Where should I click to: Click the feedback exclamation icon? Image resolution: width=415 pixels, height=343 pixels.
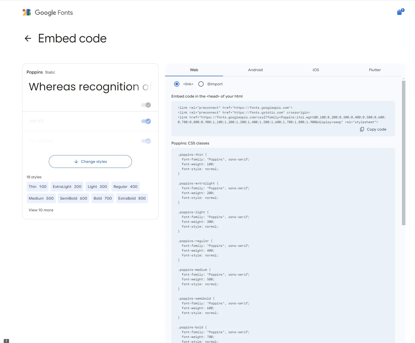(6, 341)
